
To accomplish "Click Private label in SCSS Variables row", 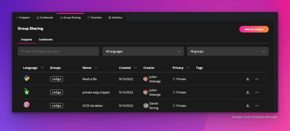I will pos(181,106).
